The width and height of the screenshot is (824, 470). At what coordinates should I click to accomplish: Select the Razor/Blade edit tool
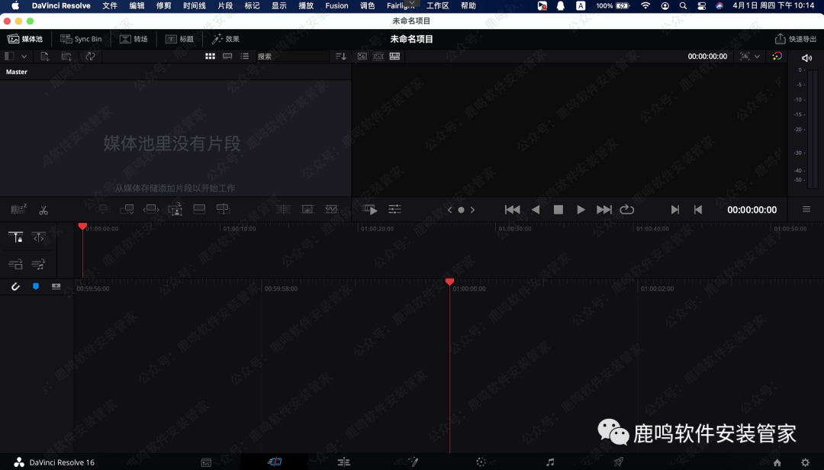click(x=43, y=209)
